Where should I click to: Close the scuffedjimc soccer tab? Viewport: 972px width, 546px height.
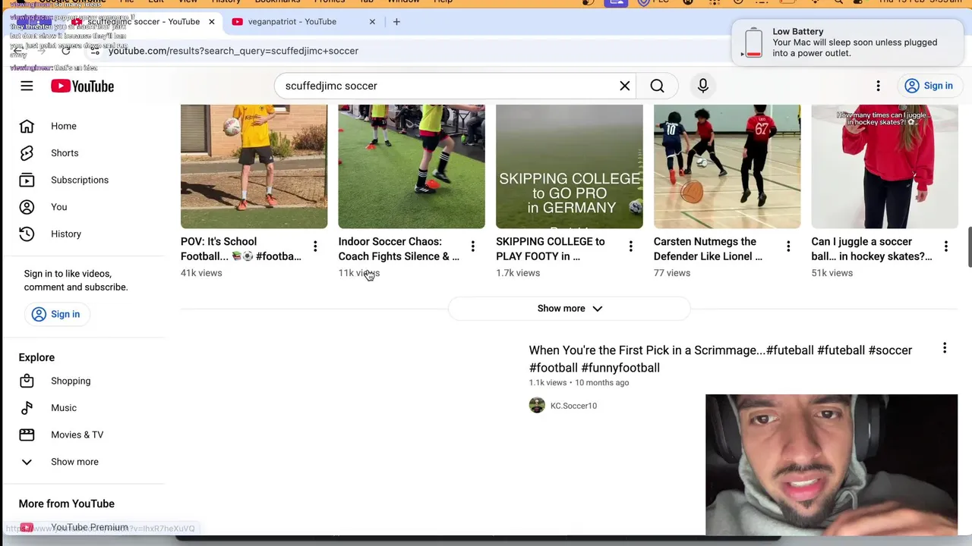coord(211,22)
